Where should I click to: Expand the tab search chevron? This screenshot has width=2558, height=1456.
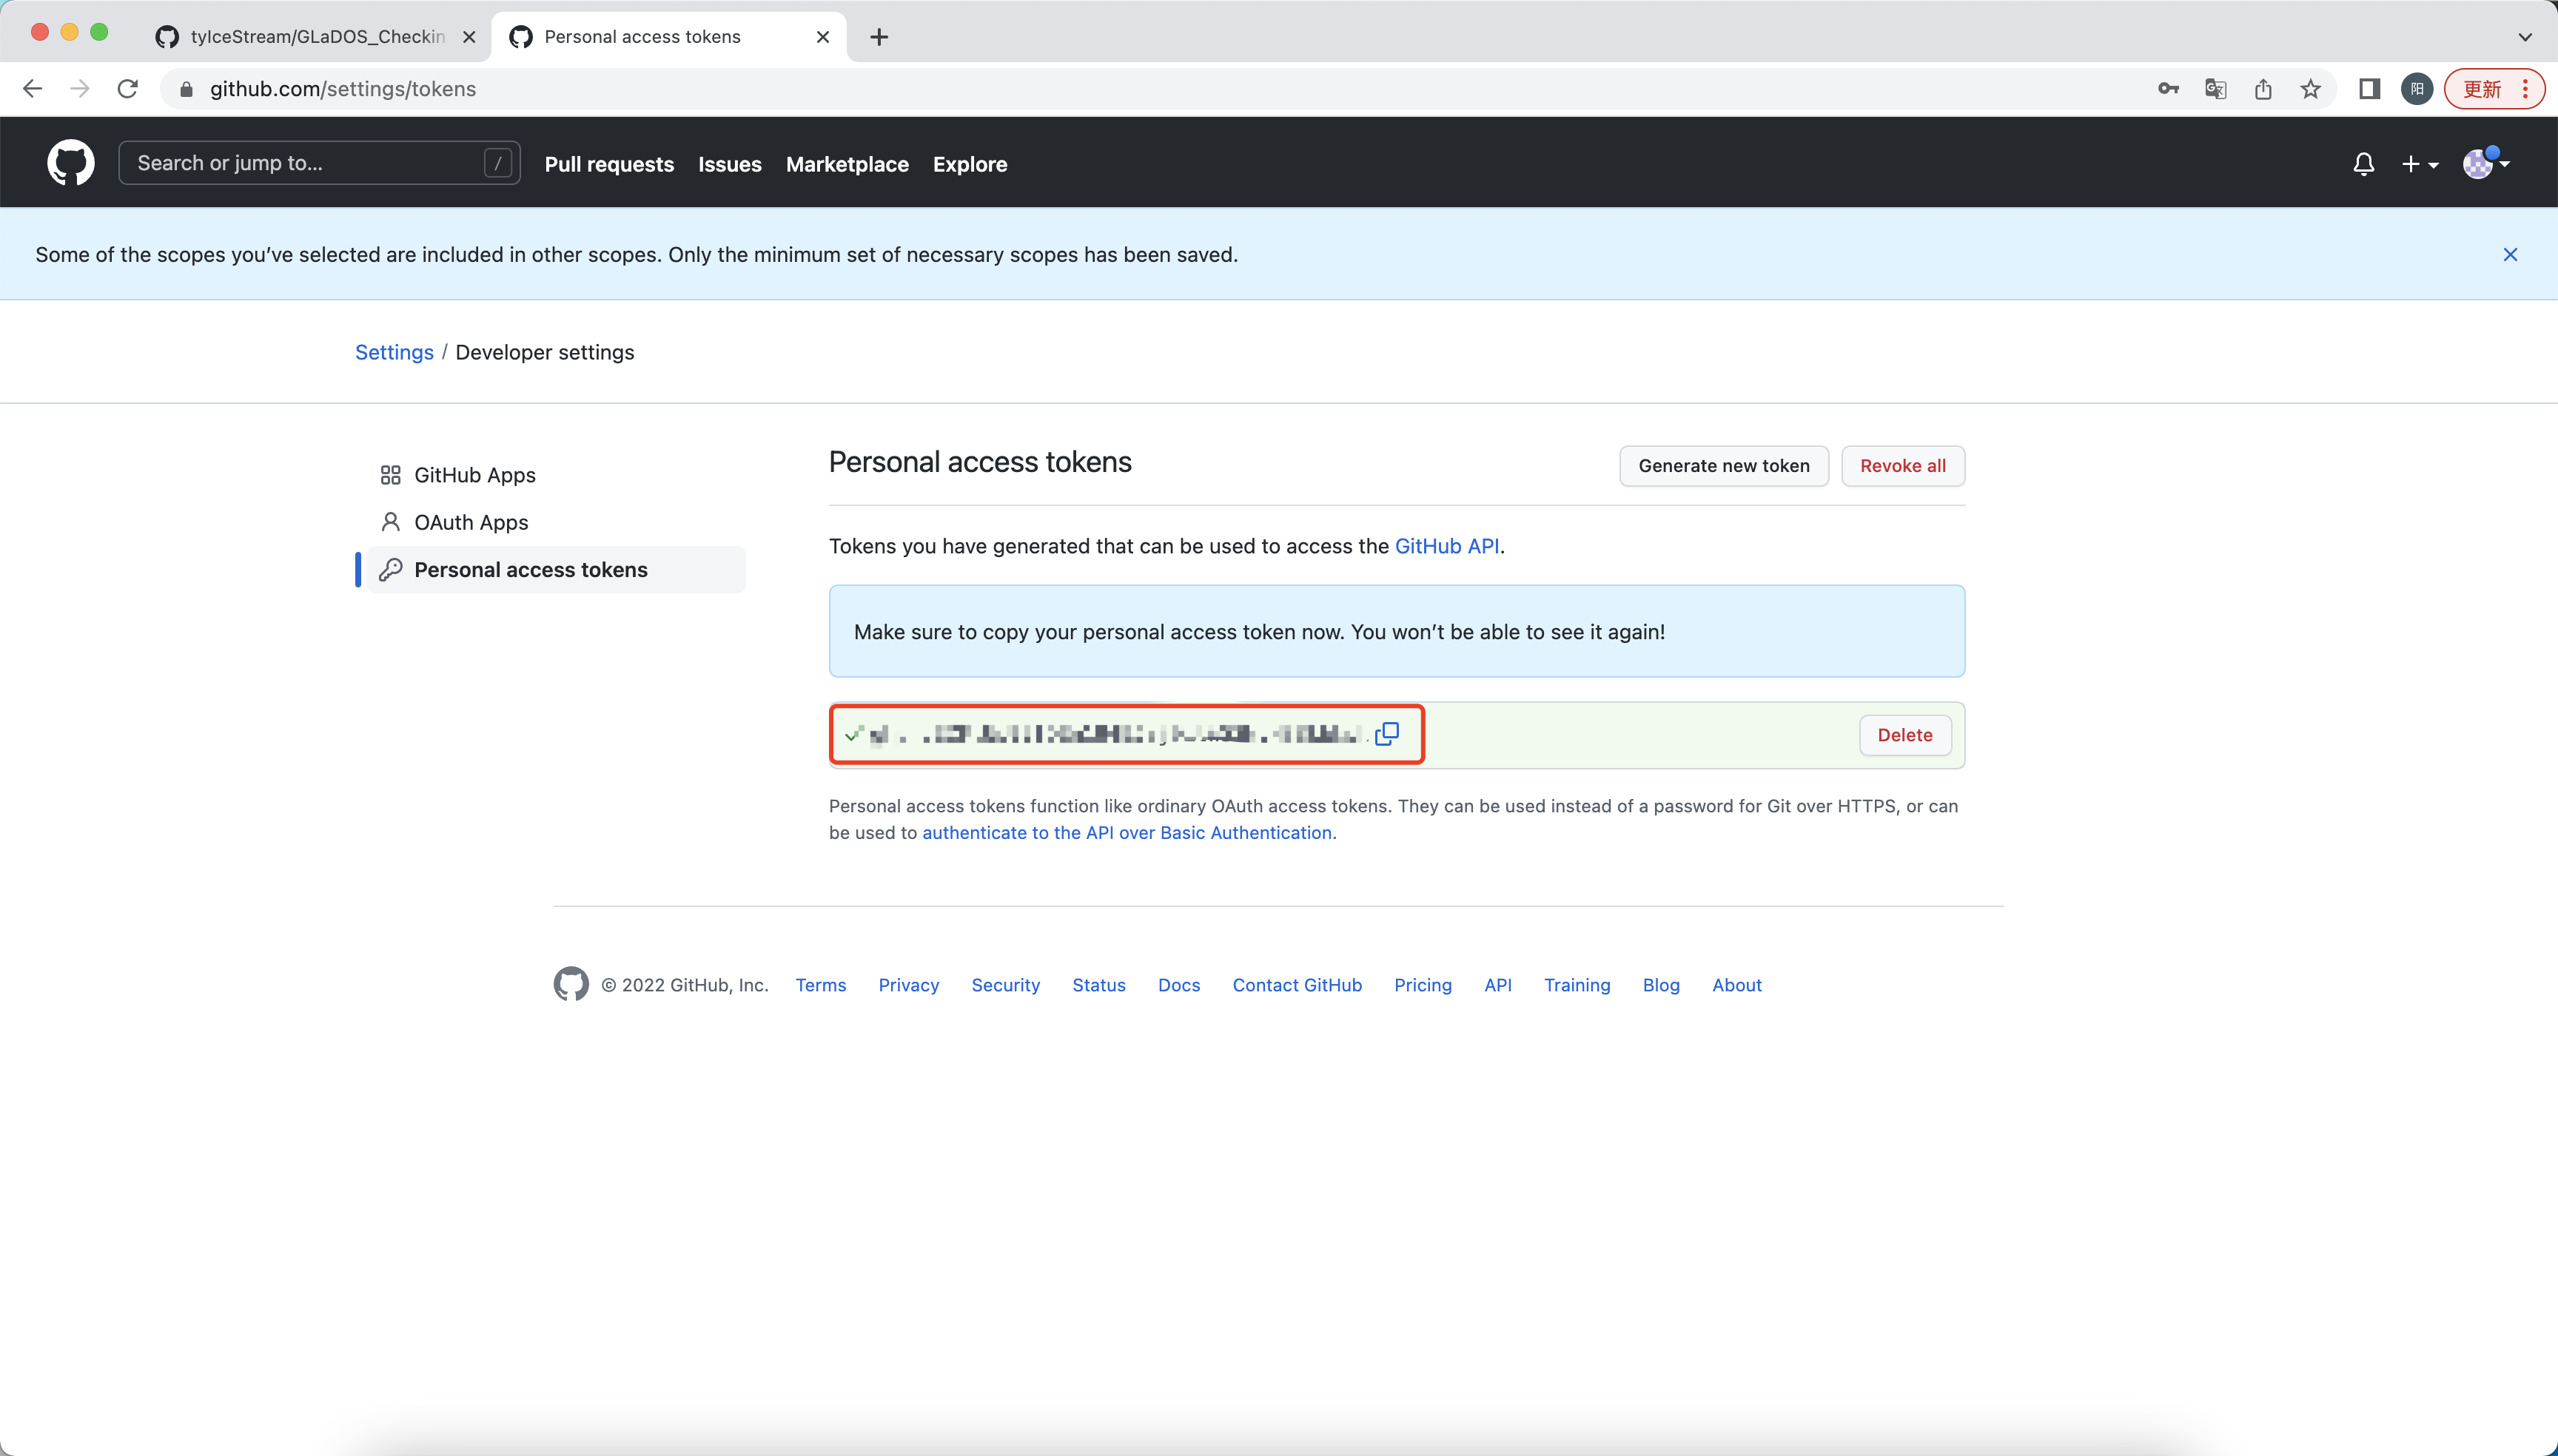click(x=2524, y=37)
